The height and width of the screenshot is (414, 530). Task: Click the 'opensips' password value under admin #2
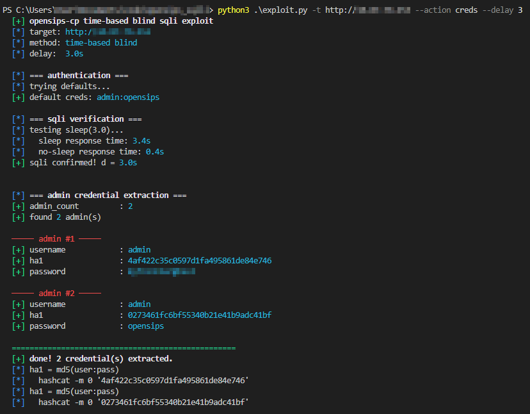[x=146, y=326]
